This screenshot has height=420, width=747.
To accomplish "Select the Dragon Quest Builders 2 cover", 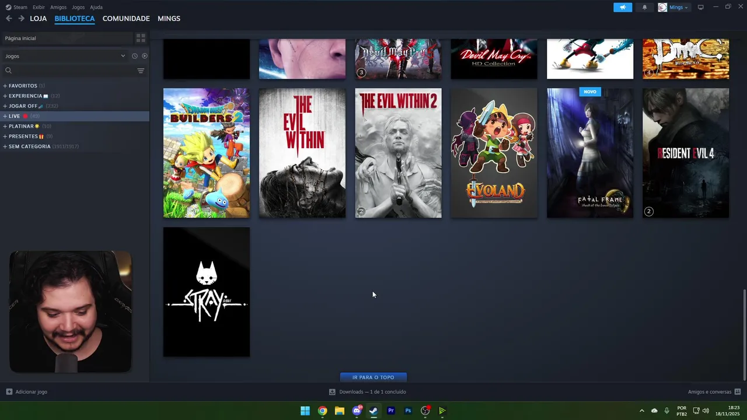I will pyautogui.click(x=207, y=153).
